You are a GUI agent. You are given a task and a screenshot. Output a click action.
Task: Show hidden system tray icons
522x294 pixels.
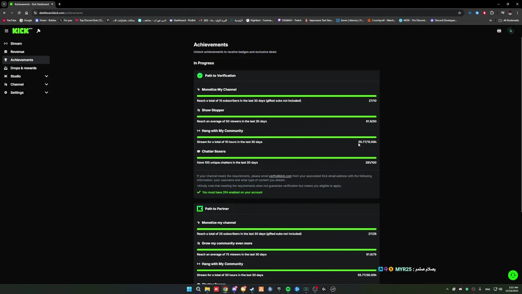447,289
